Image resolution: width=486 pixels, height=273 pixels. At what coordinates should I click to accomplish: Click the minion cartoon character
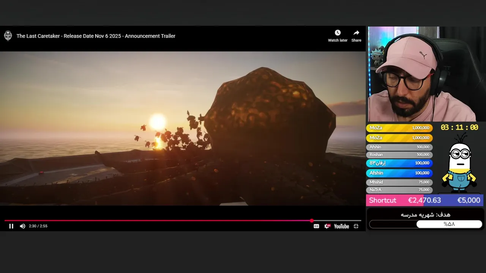(x=460, y=164)
